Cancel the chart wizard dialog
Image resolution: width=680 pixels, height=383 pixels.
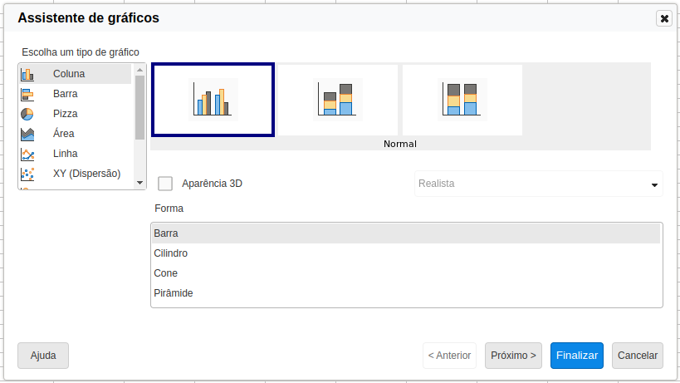637,356
